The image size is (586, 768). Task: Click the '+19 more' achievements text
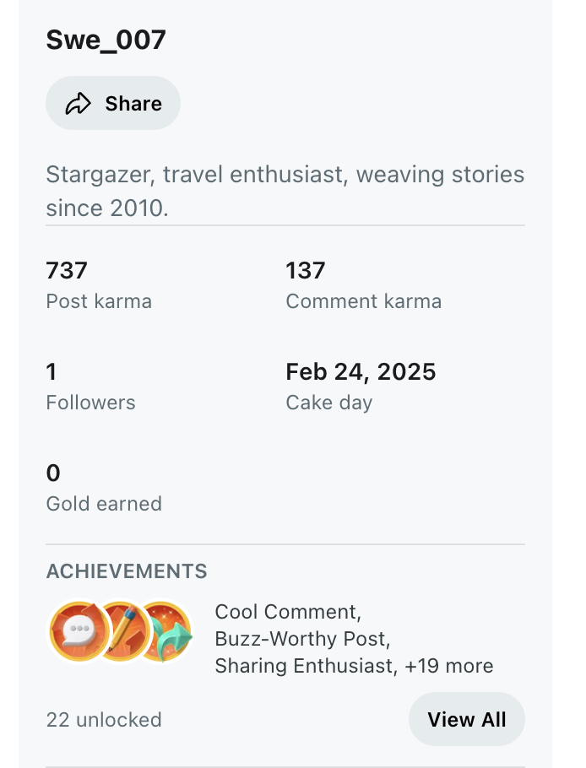coord(449,666)
